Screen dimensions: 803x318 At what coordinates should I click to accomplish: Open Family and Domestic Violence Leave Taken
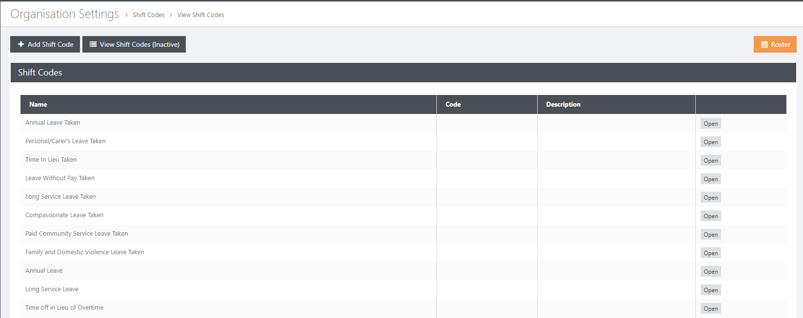pos(711,253)
